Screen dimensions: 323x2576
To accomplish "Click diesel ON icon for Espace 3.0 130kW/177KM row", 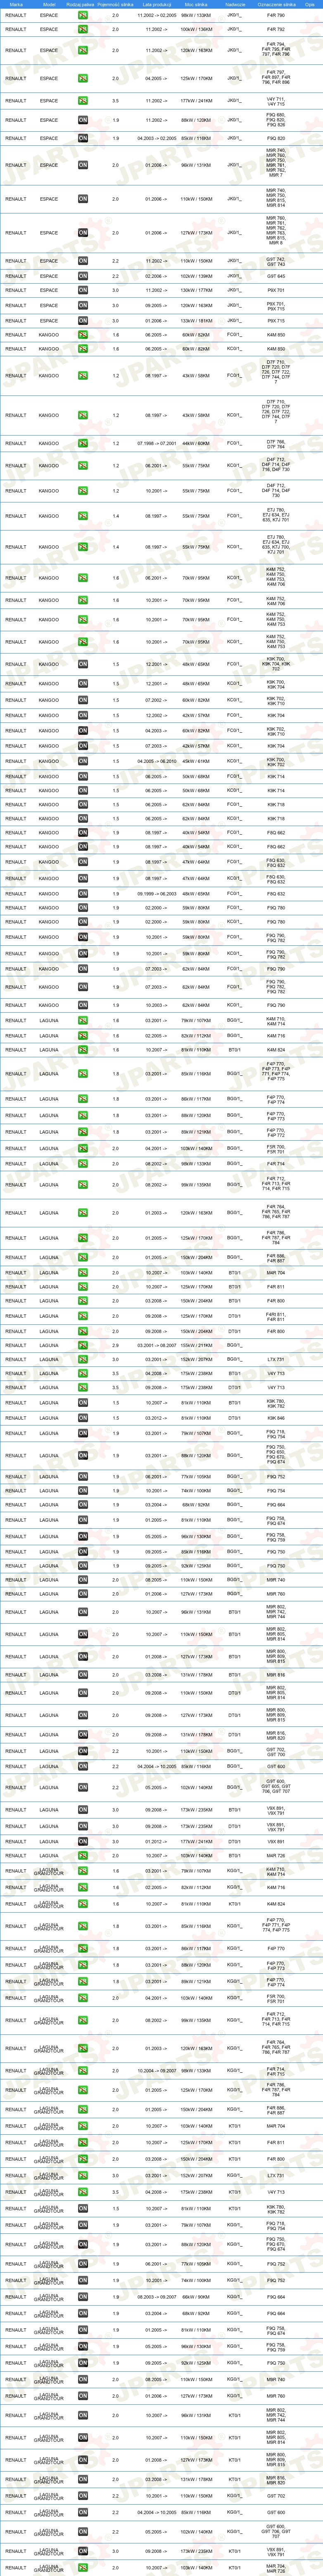I will click(x=83, y=290).
